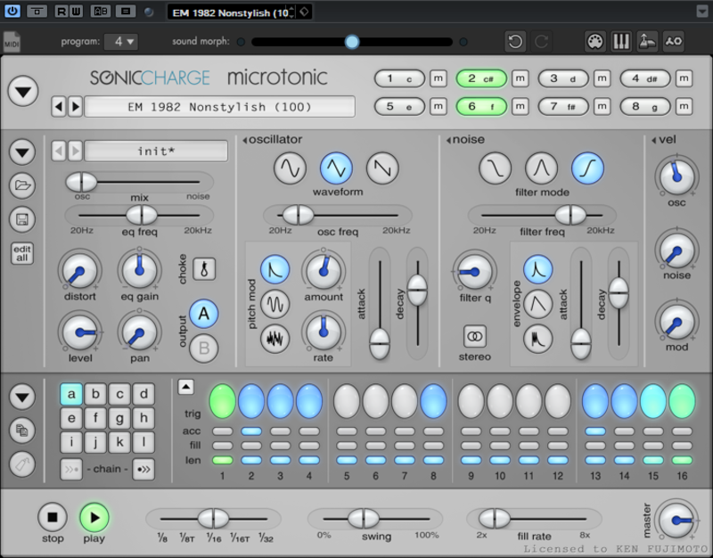Open drum patch folder icon
Viewport: 713px width, 558px height.
[22, 185]
